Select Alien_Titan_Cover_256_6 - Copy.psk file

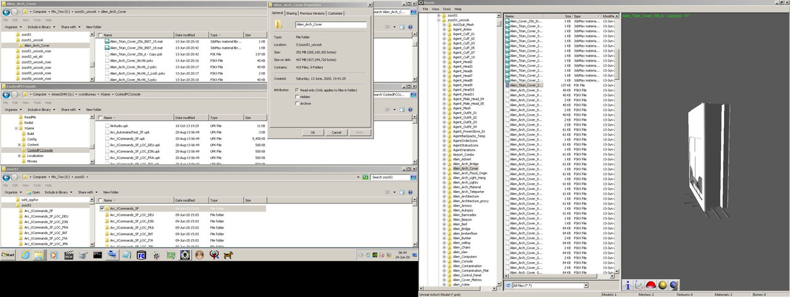tap(136, 54)
